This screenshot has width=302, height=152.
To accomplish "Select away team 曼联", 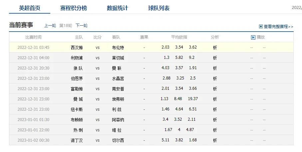I will tap(117, 68).
